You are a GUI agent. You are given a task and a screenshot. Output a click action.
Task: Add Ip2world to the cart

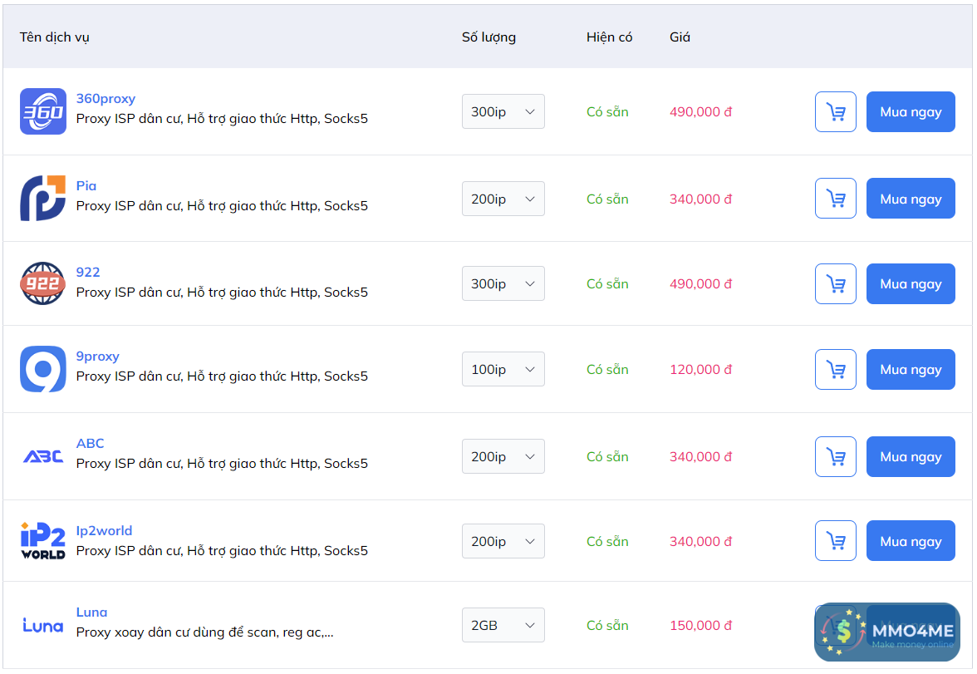point(835,541)
